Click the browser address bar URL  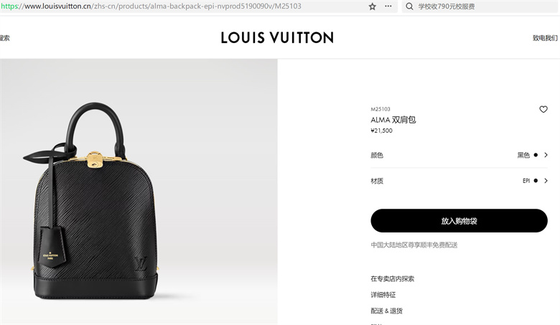[x=151, y=6]
